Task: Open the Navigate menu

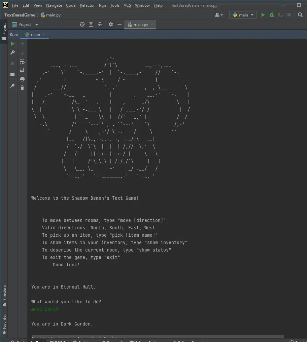Action: tap(54, 5)
